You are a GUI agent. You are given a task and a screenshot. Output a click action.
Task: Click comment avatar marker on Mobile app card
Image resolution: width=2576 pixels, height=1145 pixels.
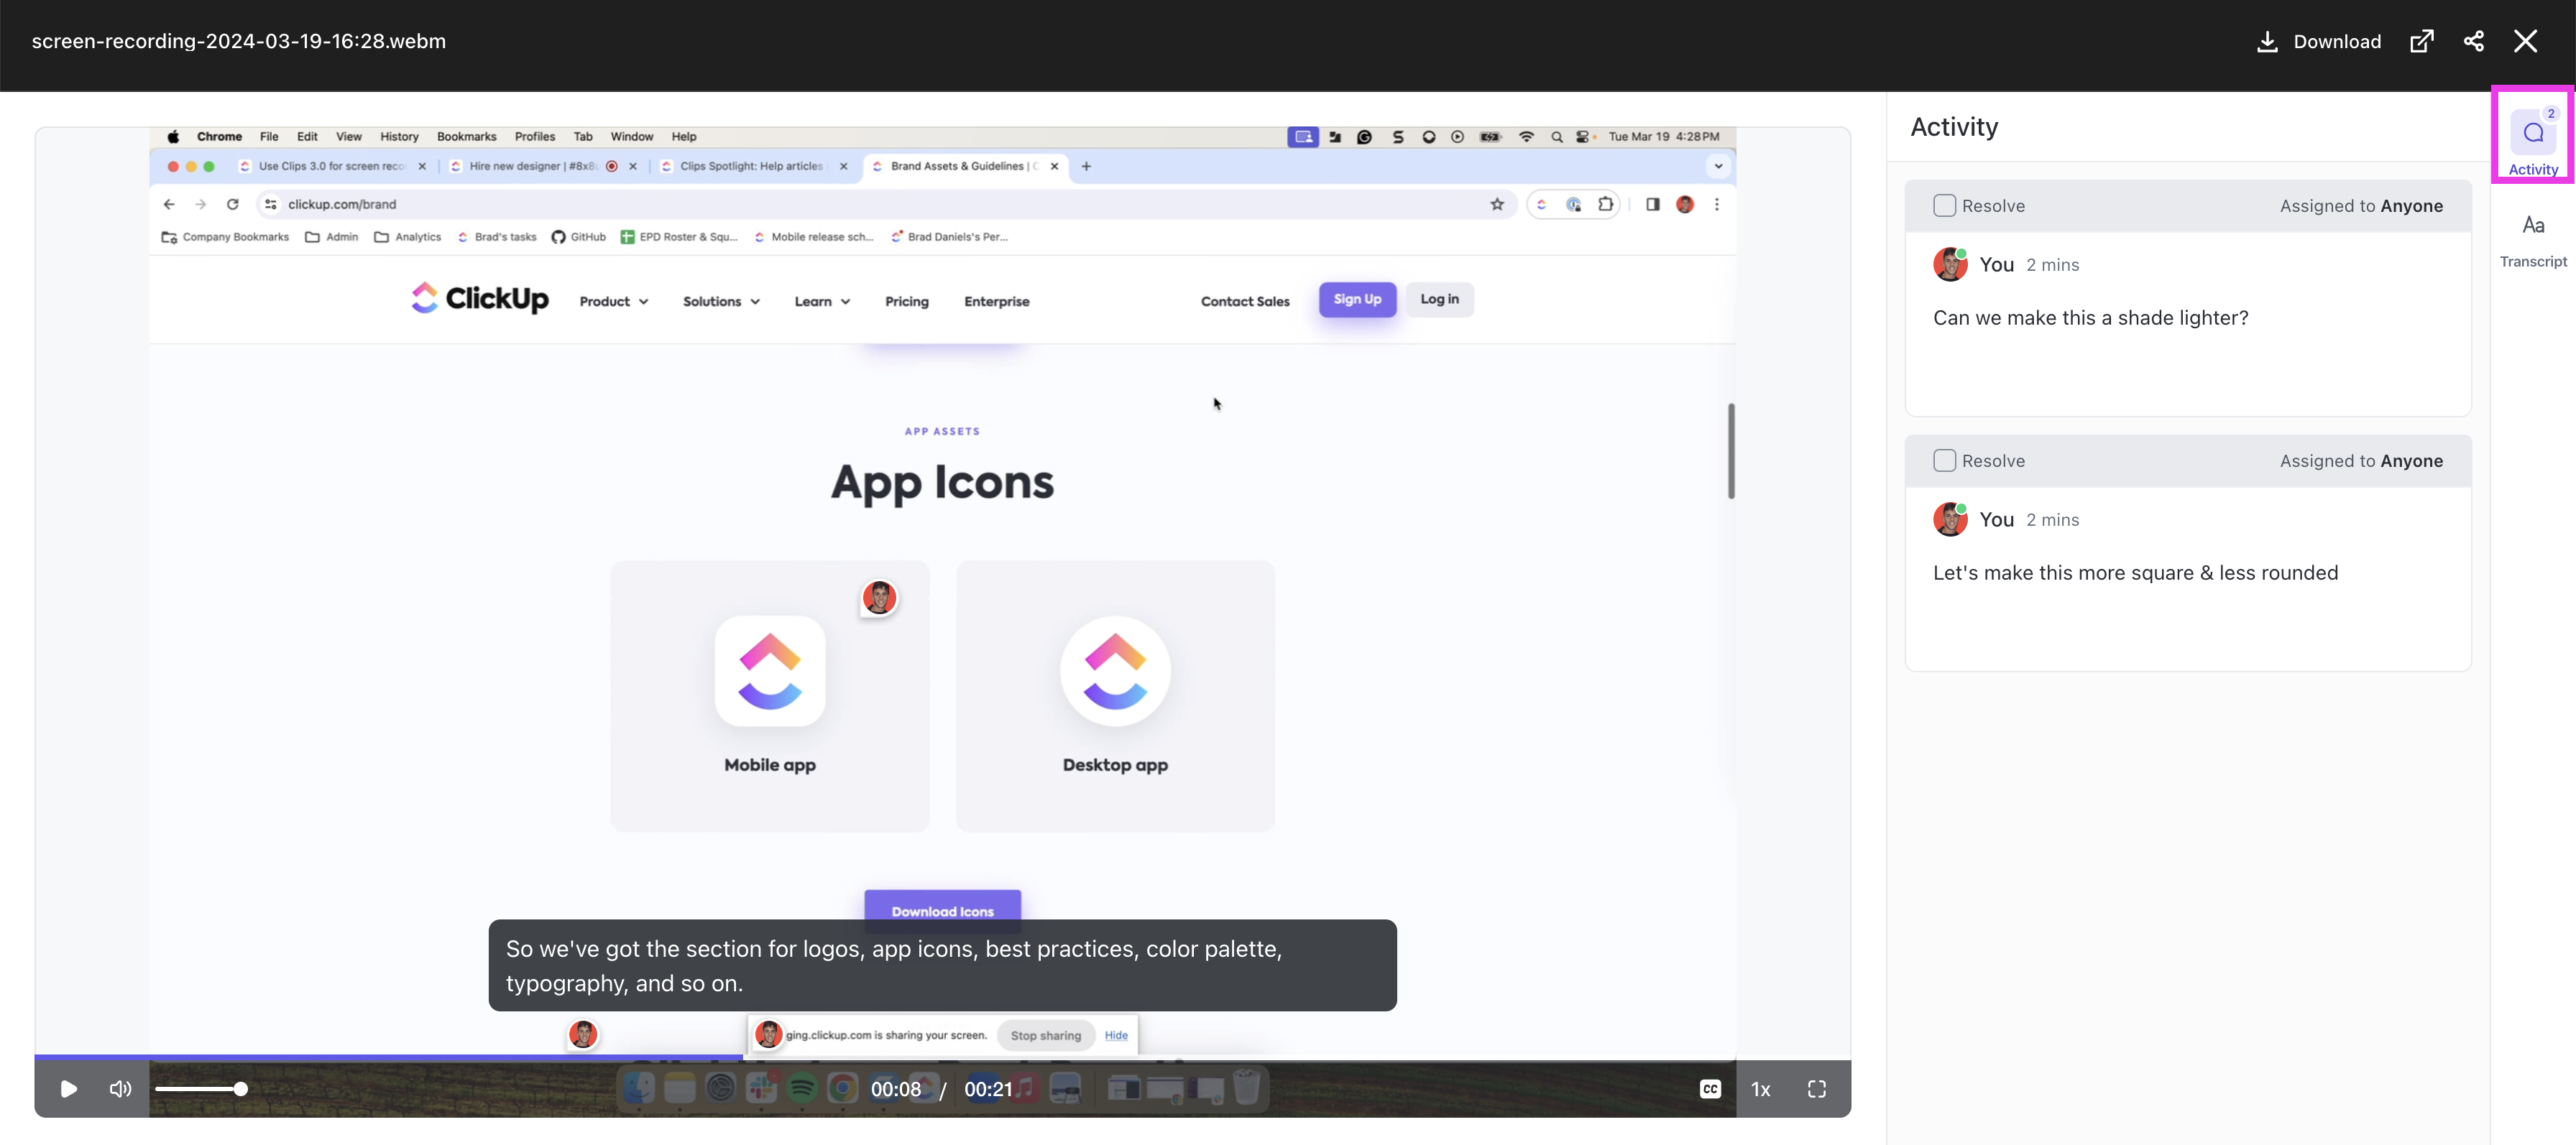point(879,598)
